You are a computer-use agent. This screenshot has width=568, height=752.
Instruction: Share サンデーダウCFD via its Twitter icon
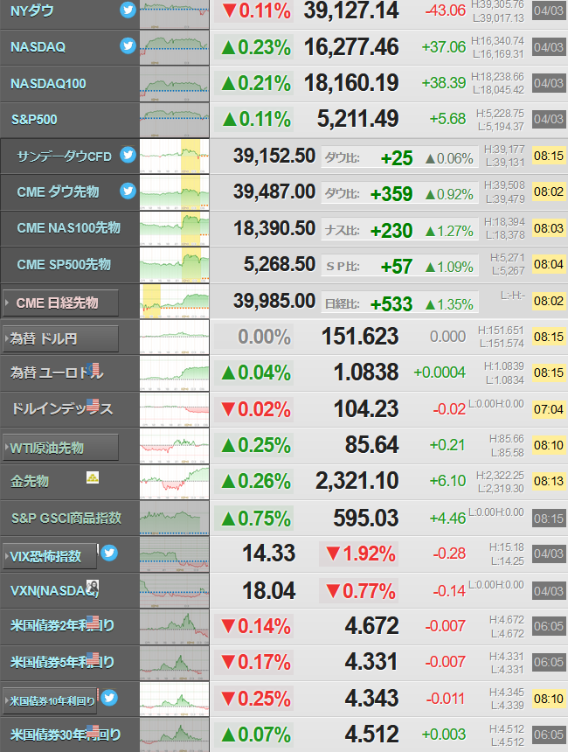click(128, 155)
